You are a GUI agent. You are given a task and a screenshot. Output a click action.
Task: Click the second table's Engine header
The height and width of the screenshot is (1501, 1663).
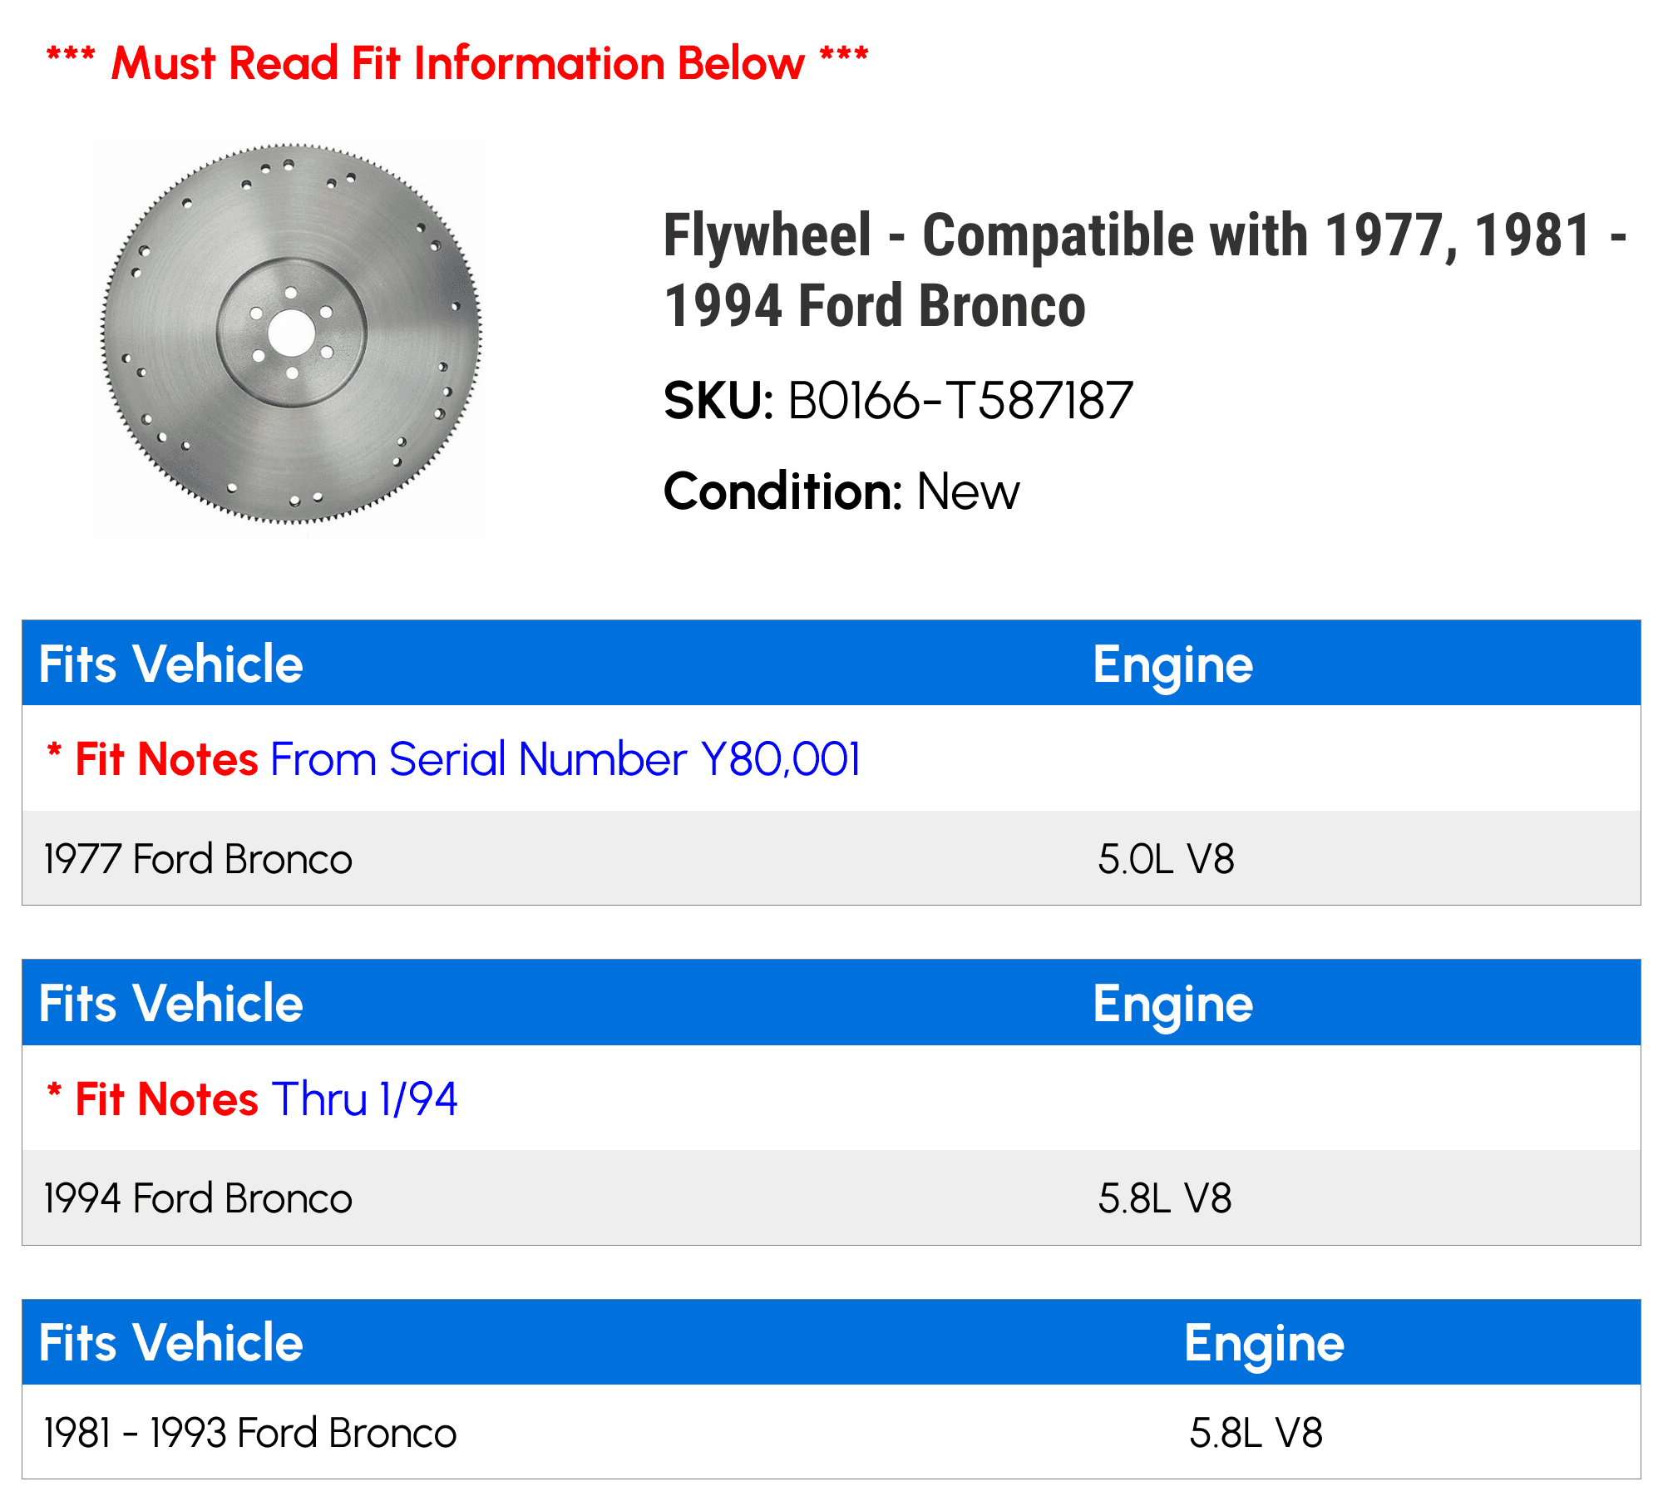(1172, 1004)
